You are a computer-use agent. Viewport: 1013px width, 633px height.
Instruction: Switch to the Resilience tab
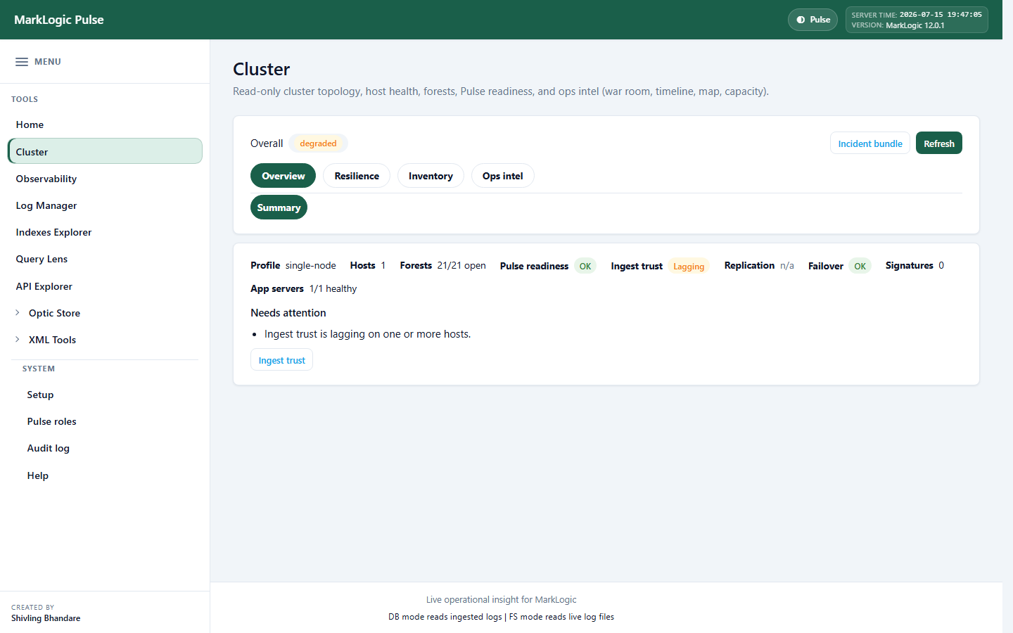pyautogui.click(x=357, y=176)
